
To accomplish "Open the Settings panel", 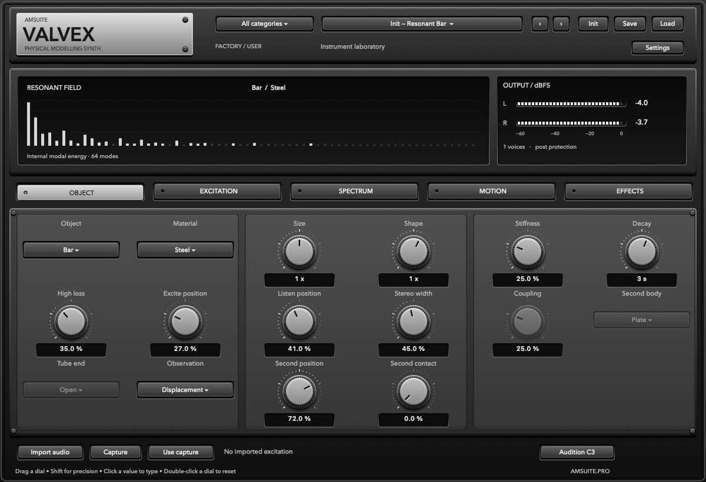I will pyautogui.click(x=657, y=48).
